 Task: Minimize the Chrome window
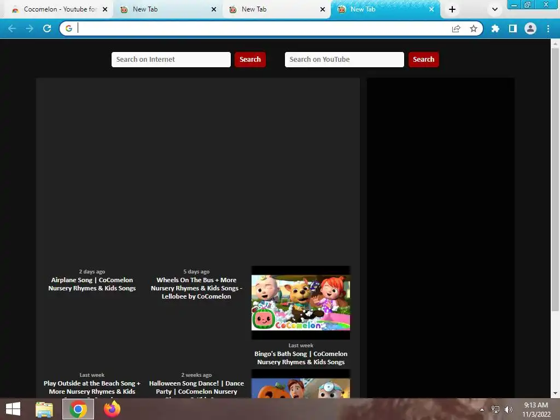[x=514, y=4]
